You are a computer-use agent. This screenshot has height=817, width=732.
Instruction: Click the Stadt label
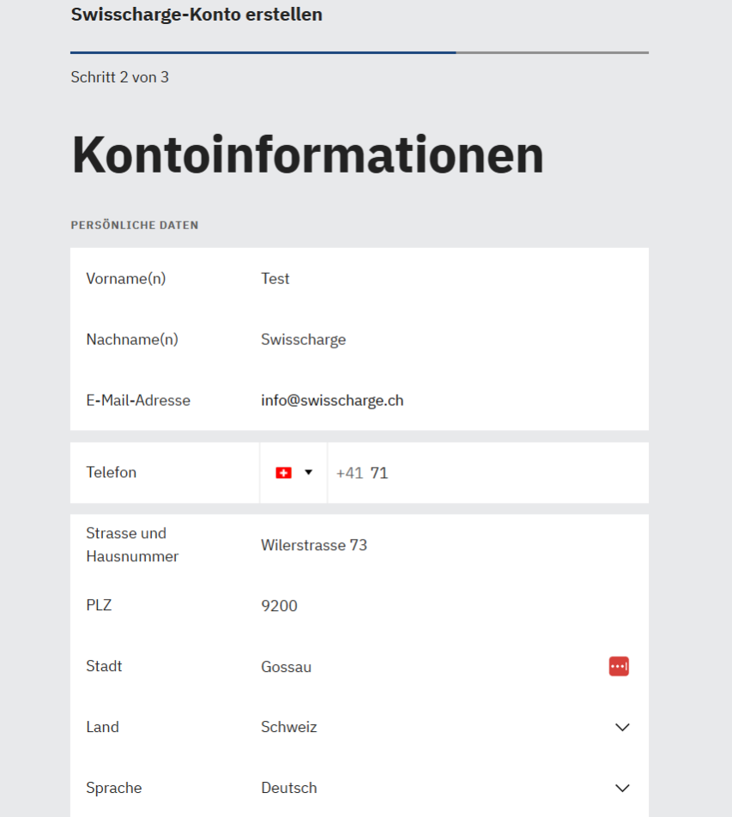click(104, 667)
